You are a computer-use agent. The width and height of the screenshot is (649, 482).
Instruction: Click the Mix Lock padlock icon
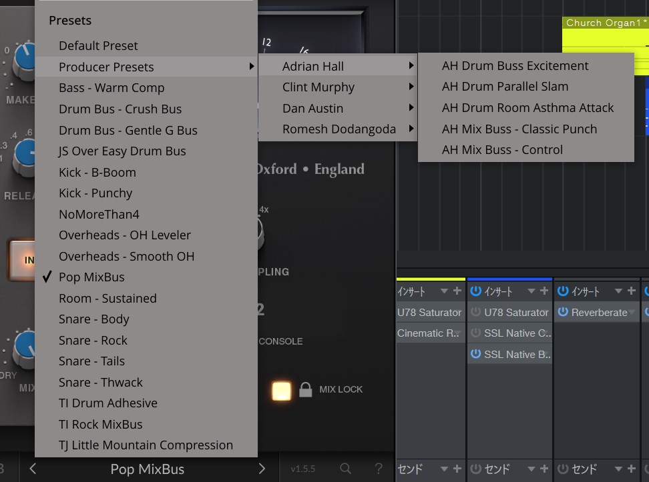coord(305,390)
